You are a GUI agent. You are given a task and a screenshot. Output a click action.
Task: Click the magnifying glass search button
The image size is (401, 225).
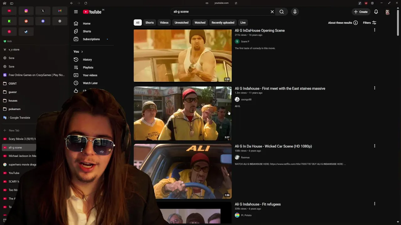click(x=282, y=12)
